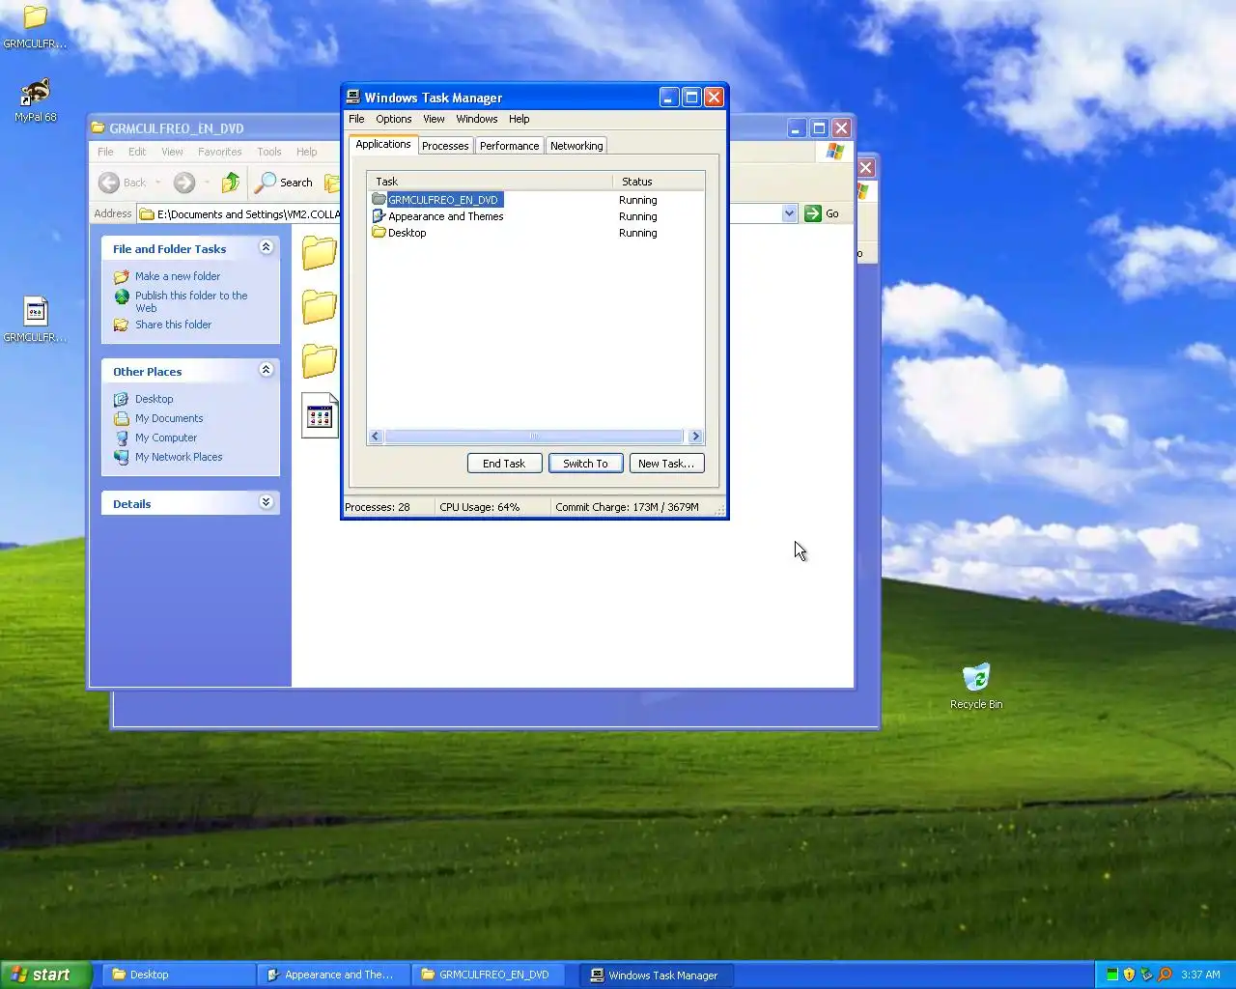Click the Make a new folder icon
Viewport: 1236px width, 989px height.
click(122, 276)
